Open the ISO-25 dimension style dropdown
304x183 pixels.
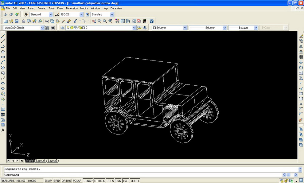[81, 14]
